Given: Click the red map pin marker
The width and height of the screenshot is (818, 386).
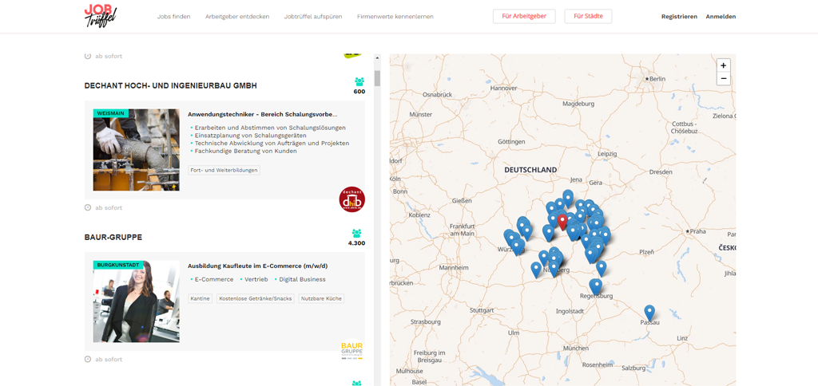Looking at the screenshot, I should pos(562,221).
